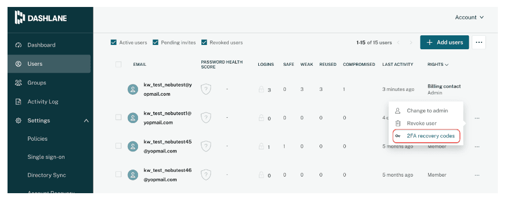Go to previous page of users
The width and height of the screenshot is (507, 198).
pyautogui.click(x=399, y=42)
